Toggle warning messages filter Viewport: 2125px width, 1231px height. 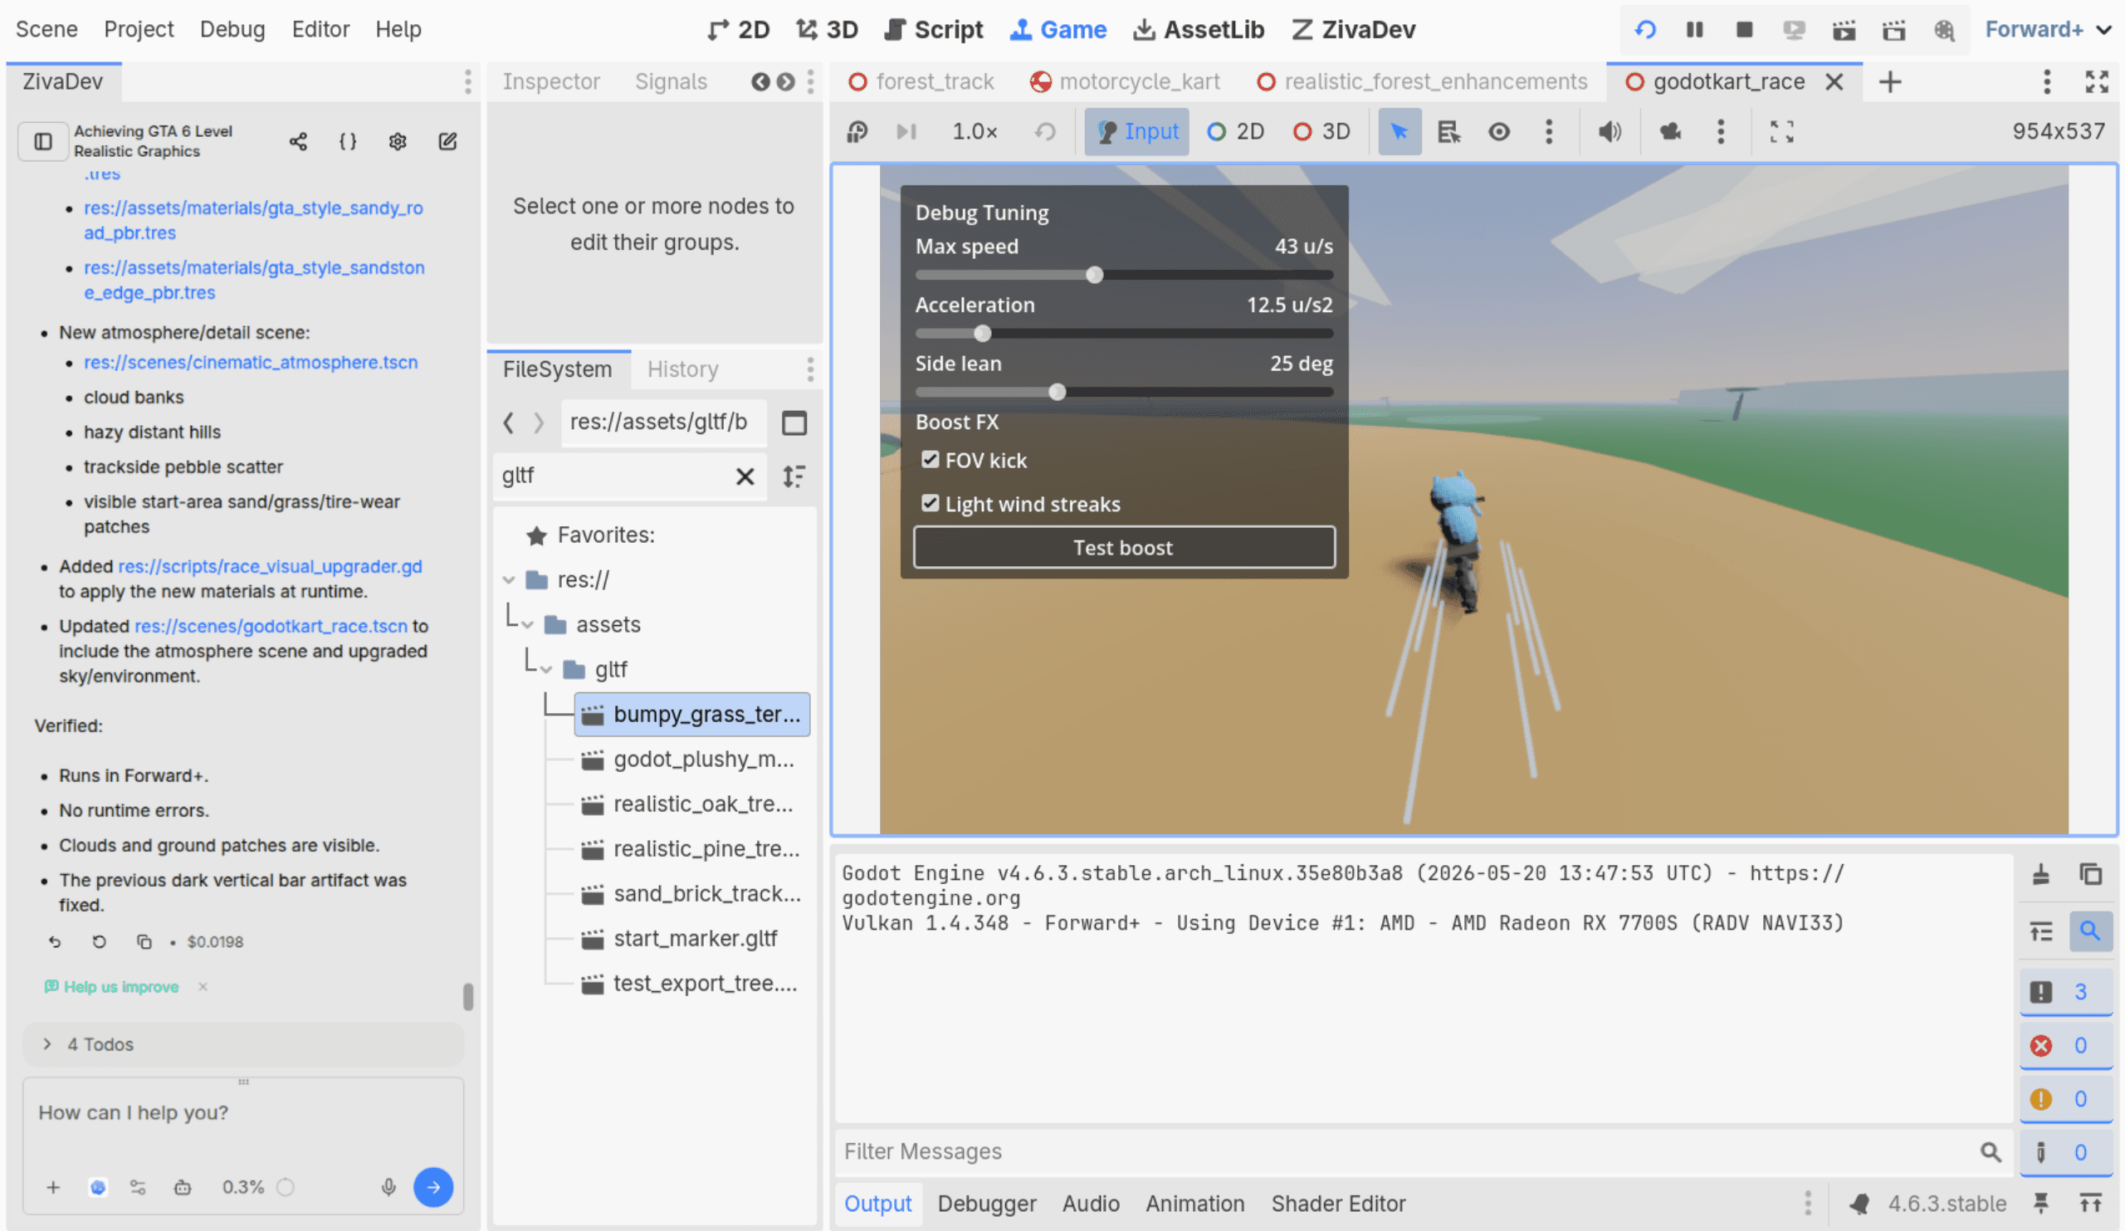coord(2066,1100)
